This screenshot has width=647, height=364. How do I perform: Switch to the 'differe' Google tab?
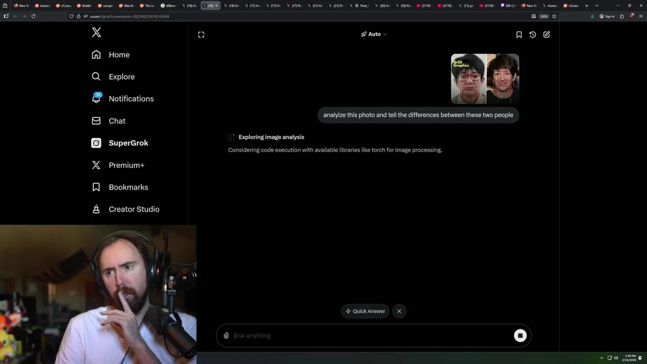168,6
